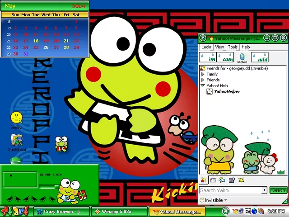Switch to the address book tab icon
The height and width of the screenshot is (217, 289).
[x=213, y=180]
